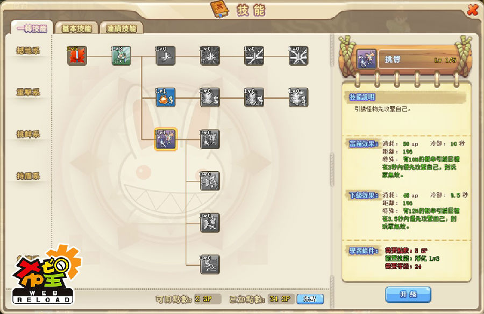Viewport: 484px width, 314px height.
Task: Select the 一轉技能 tab
Action: [x=32, y=28]
